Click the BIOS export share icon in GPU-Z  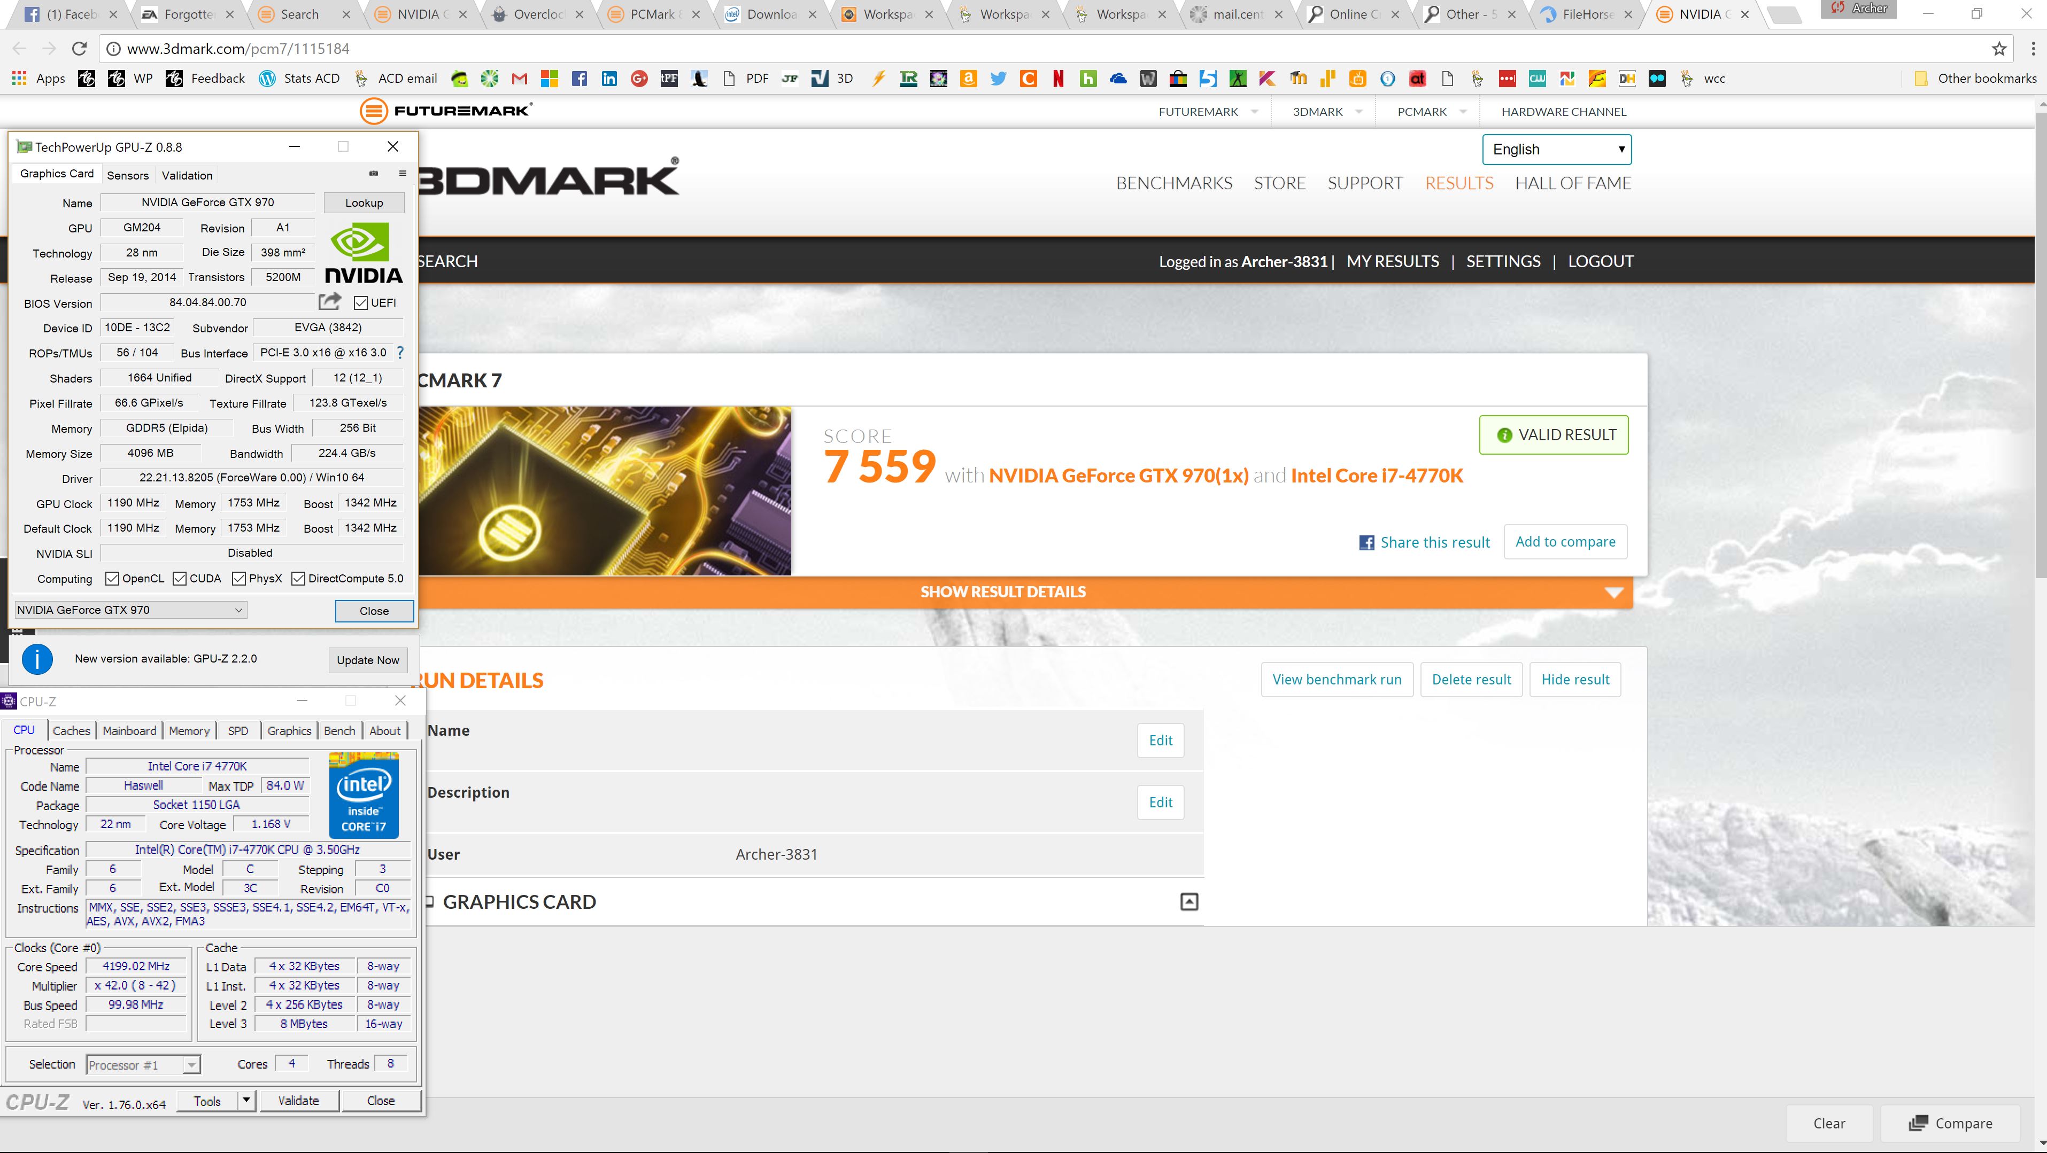coord(330,302)
